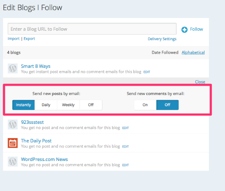225x191 pixels.
Task: Click the 923ssstest WordPress logo icon
Action: click(13, 125)
